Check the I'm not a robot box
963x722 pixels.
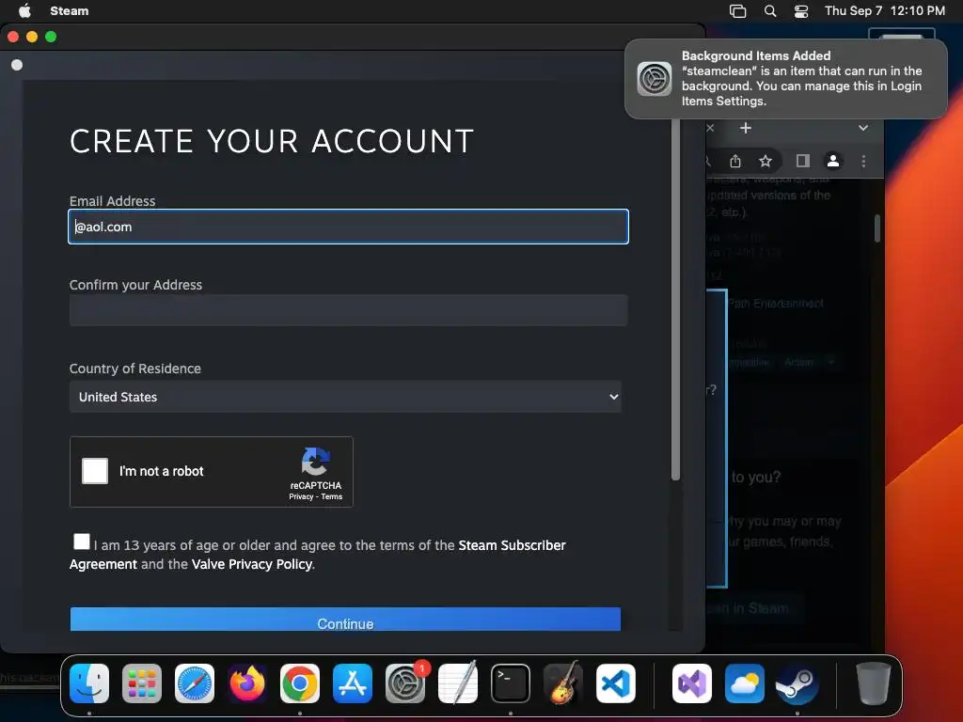[x=95, y=471]
